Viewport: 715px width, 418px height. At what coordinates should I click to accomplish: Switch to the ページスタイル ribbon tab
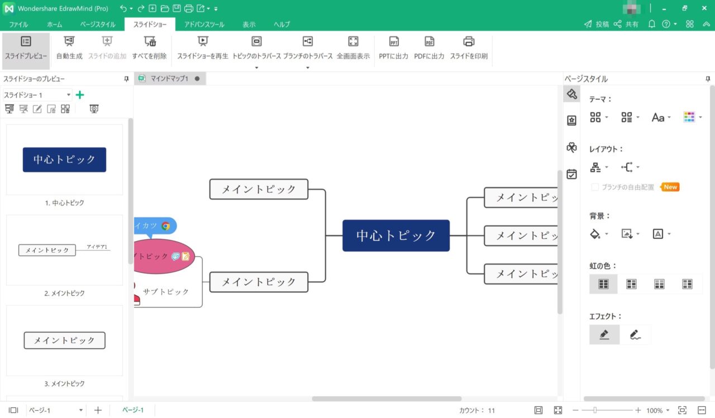pos(98,25)
